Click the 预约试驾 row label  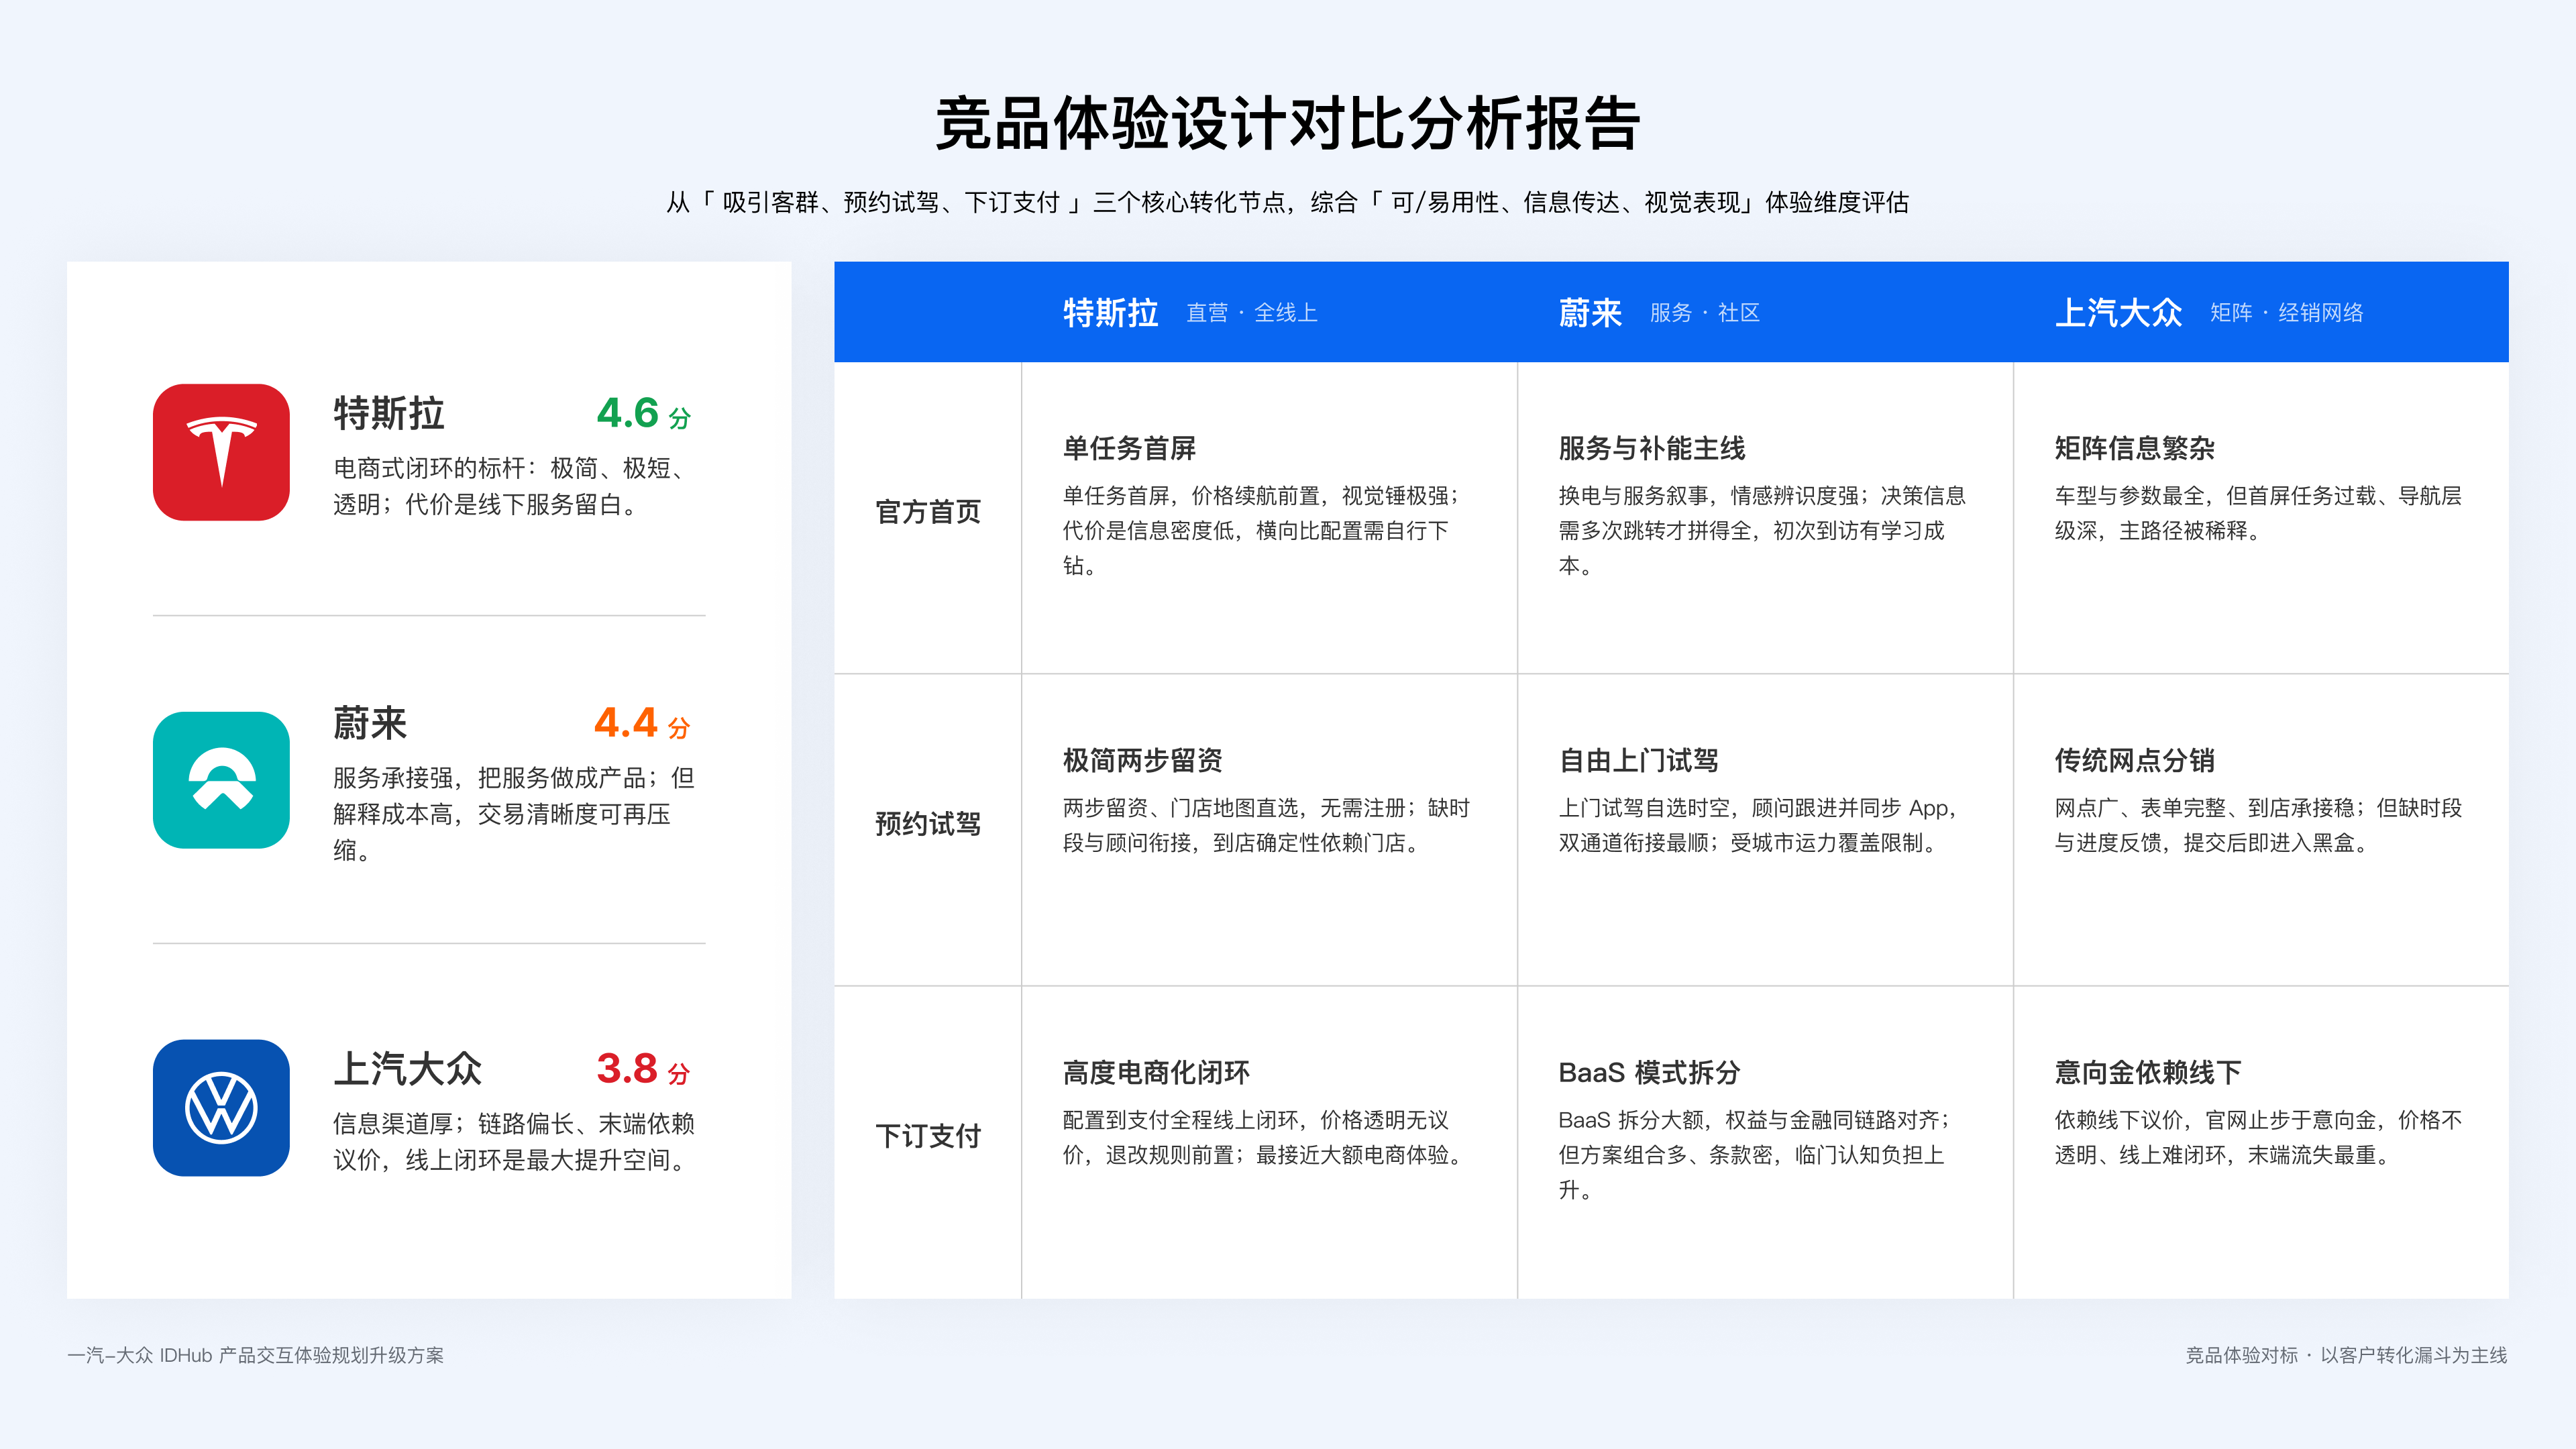(928, 824)
